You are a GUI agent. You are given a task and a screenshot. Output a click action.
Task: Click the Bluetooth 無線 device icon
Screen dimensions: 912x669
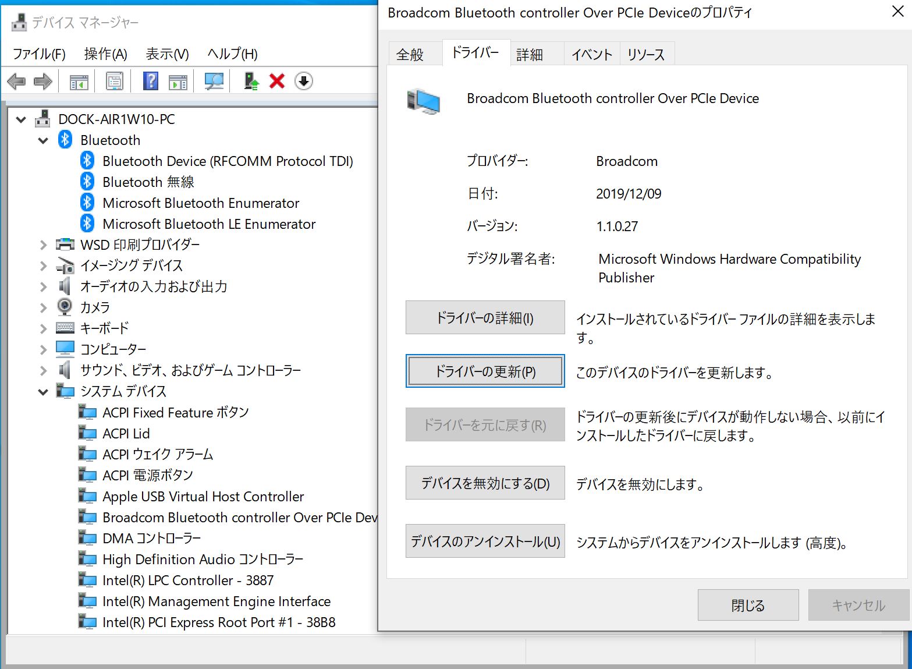coord(87,182)
